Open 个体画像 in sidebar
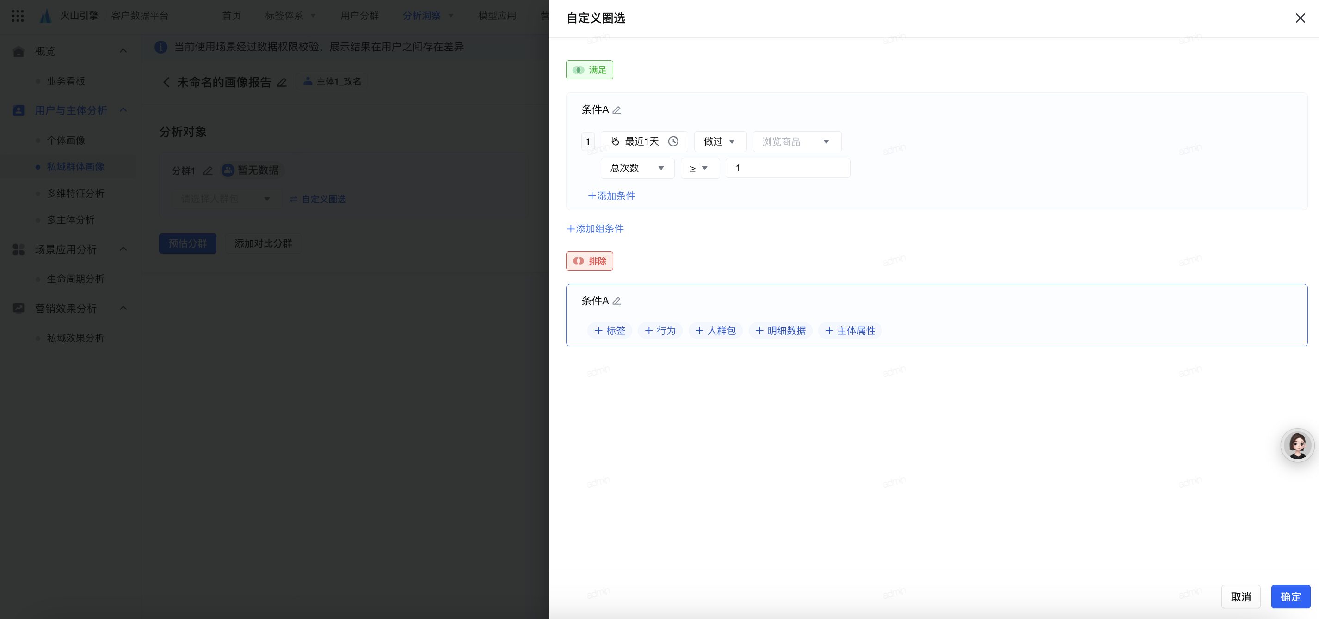The width and height of the screenshot is (1319, 619). [x=66, y=140]
